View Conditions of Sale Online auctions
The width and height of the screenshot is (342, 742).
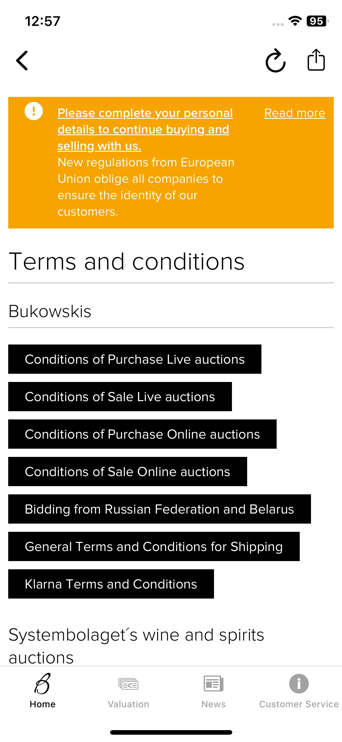click(128, 472)
